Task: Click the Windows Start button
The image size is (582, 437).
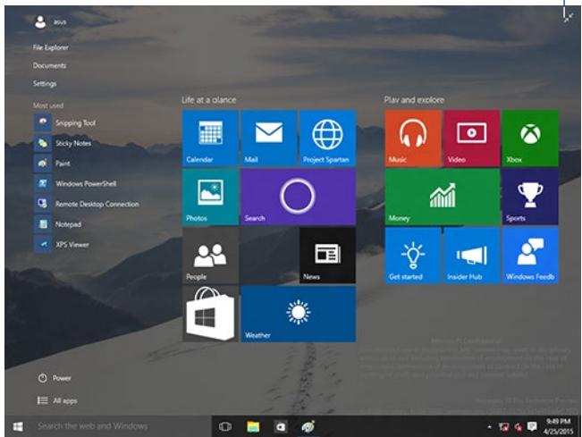Action: pyautogui.click(x=18, y=426)
